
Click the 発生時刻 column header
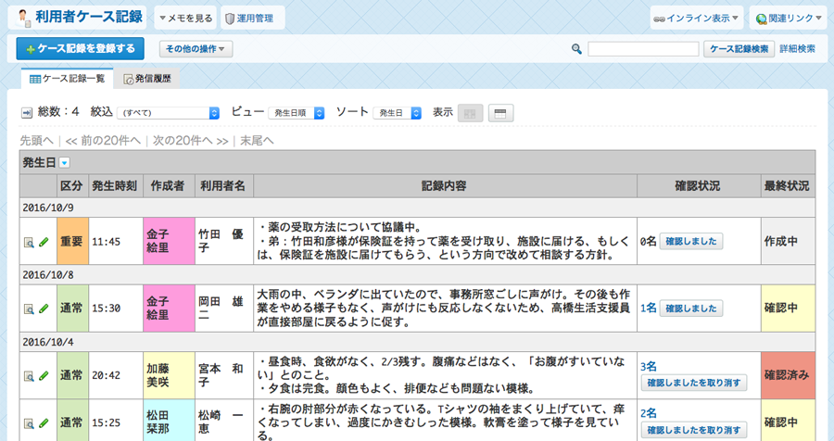click(x=115, y=186)
